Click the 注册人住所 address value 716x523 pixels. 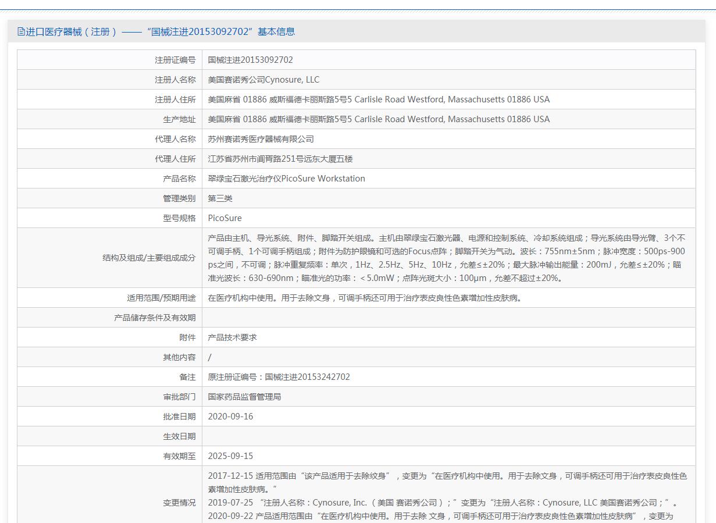click(x=378, y=99)
